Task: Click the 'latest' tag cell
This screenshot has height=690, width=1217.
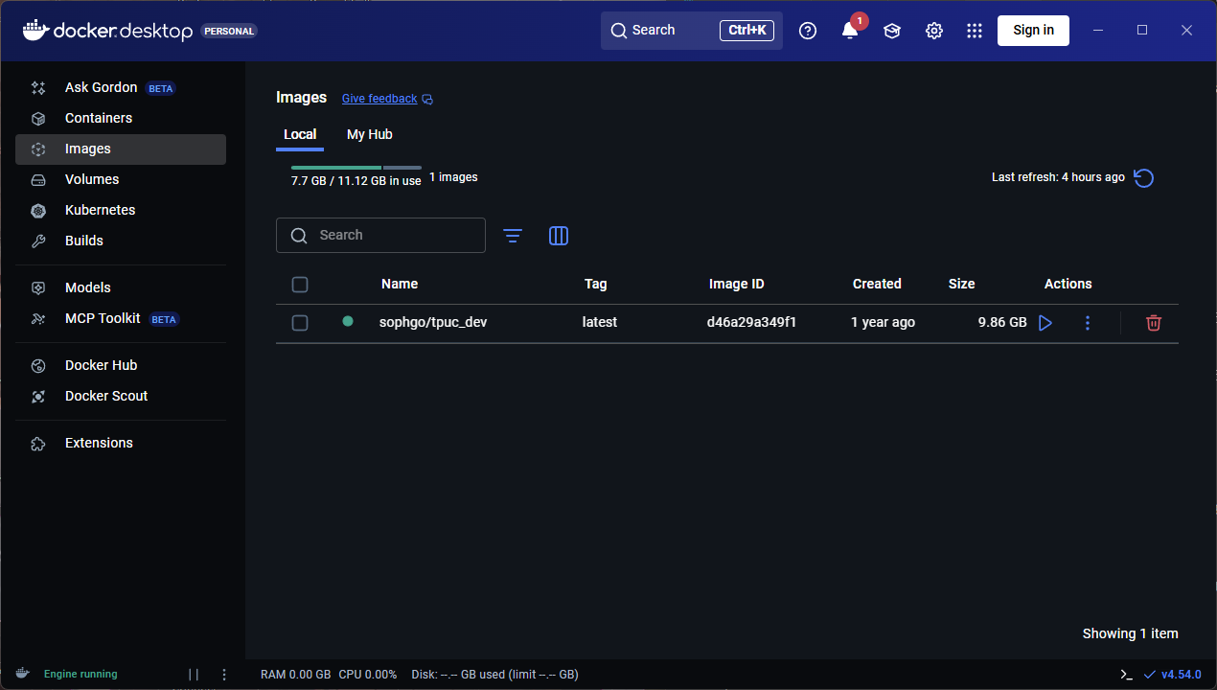Action: click(x=600, y=323)
